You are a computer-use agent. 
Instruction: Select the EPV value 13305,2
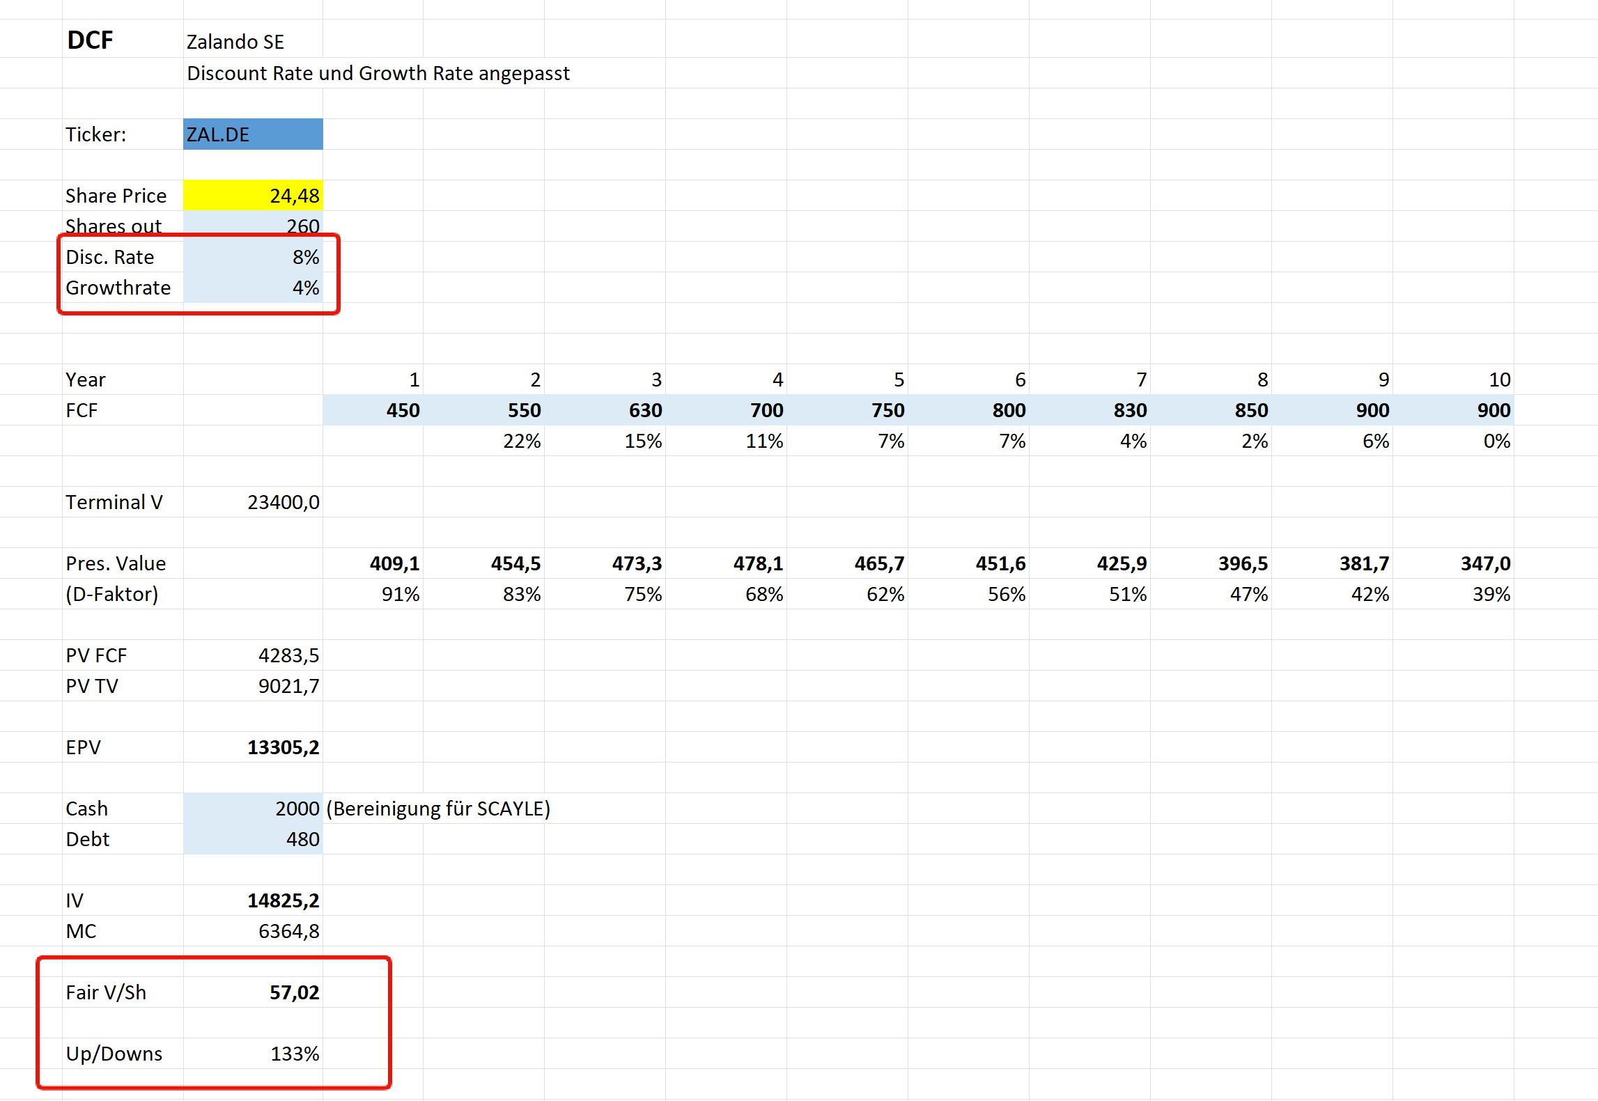click(x=253, y=747)
